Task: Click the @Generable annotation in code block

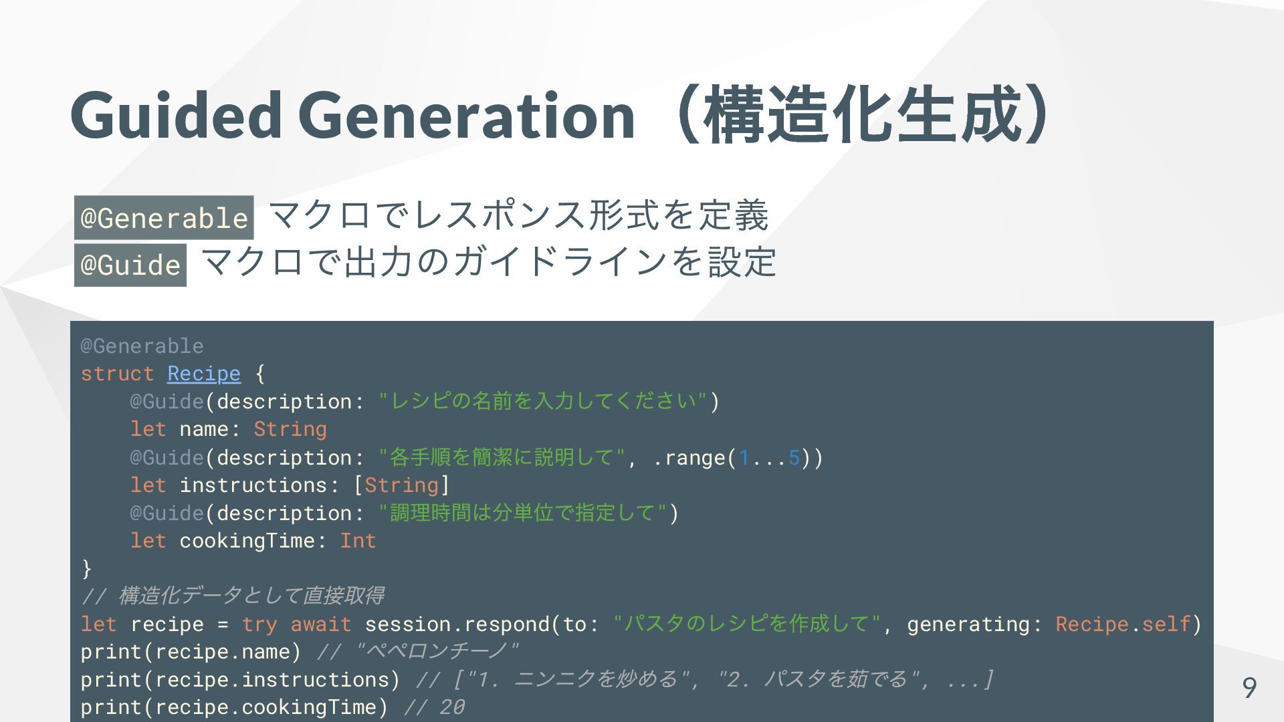Action: (142, 346)
